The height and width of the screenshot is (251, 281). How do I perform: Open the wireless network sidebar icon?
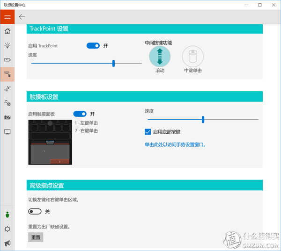point(7,88)
